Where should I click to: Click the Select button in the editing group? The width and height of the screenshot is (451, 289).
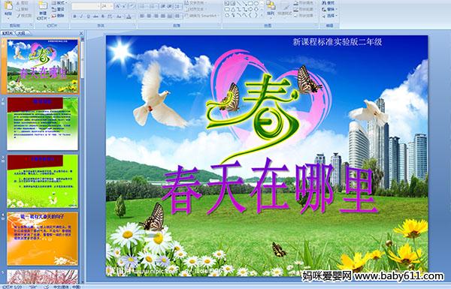(x=329, y=16)
